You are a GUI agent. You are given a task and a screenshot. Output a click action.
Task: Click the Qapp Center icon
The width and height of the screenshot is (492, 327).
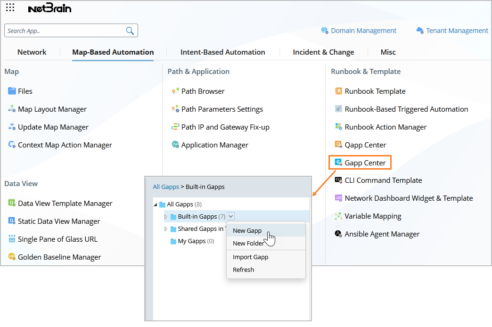tap(338, 145)
